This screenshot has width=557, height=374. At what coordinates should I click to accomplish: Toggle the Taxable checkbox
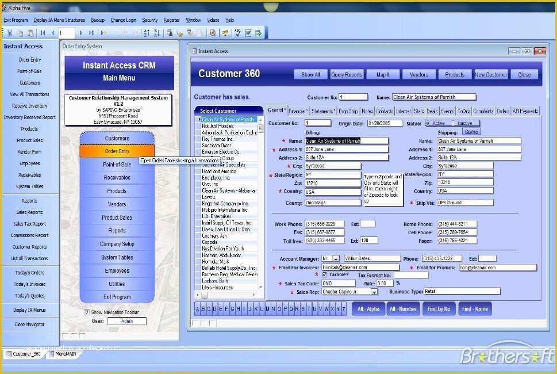[x=324, y=275]
